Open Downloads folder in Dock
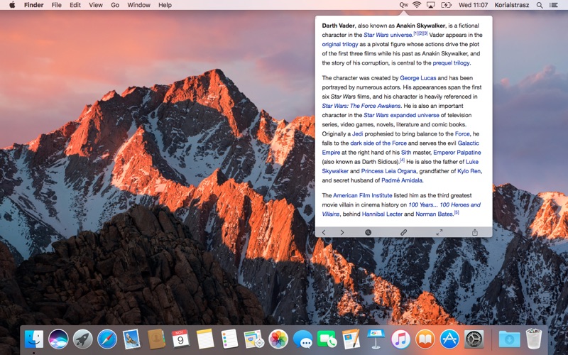 509,339
